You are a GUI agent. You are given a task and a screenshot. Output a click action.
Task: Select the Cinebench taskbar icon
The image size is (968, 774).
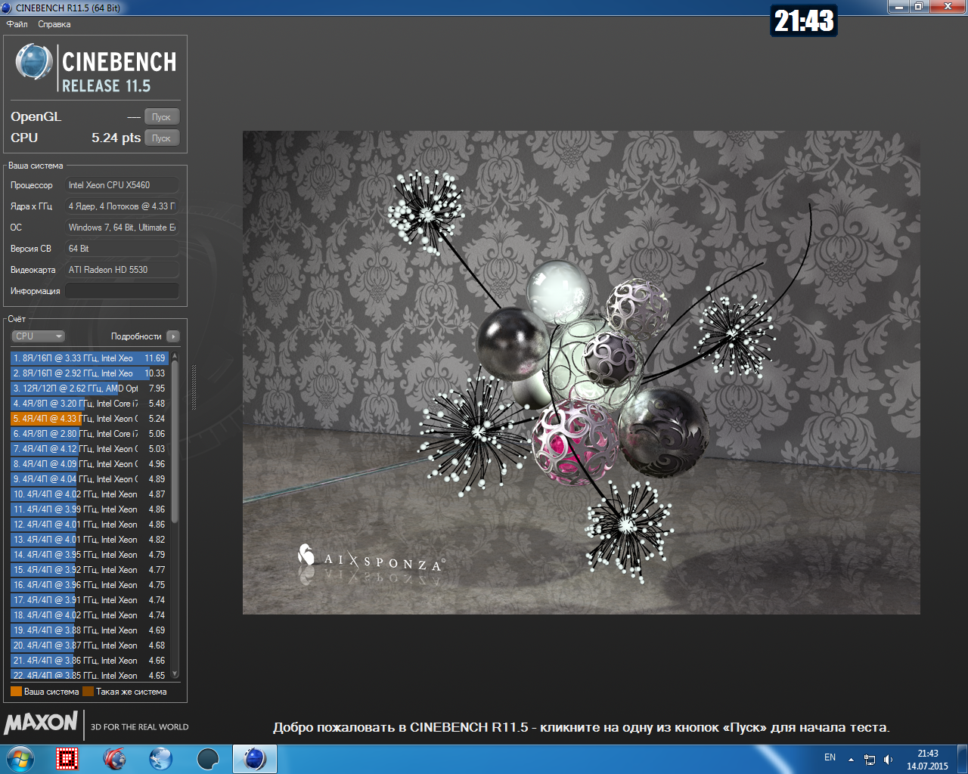click(x=255, y=758)
